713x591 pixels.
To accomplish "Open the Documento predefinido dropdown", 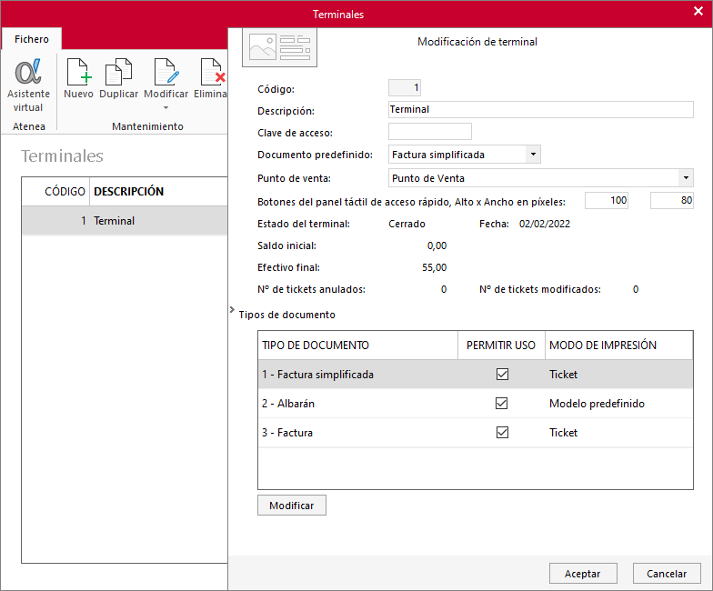I will [x=533, y=155].
